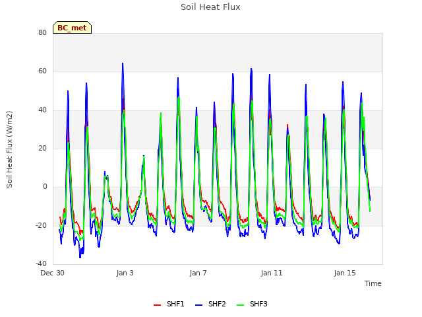The image size is (422, 317).
Task: Click the 60 y-axis tick label
Action: 42,71
